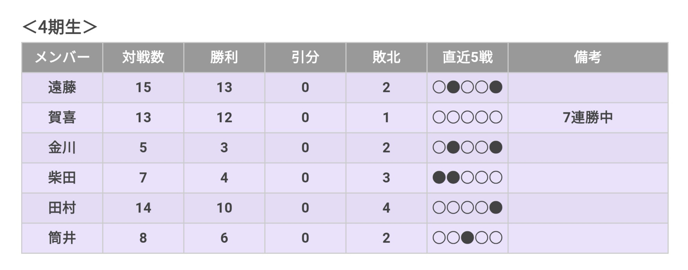The height and width of the screenshot is (270, 688).
Task: Click the メンバー column header
Action: 62,57
